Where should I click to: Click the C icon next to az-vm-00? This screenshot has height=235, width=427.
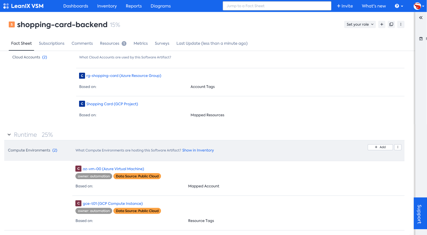78,169
